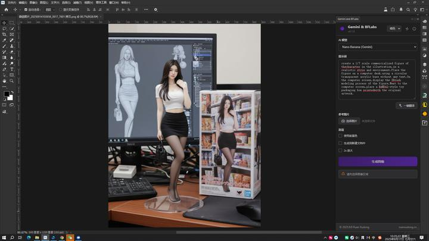
Task: Select the Hand tool
Action: (4, 81)
